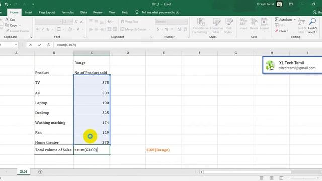Switch to Normal view in the status bar
The height and width of the screenshot is (181, 322).
[261, 178]
